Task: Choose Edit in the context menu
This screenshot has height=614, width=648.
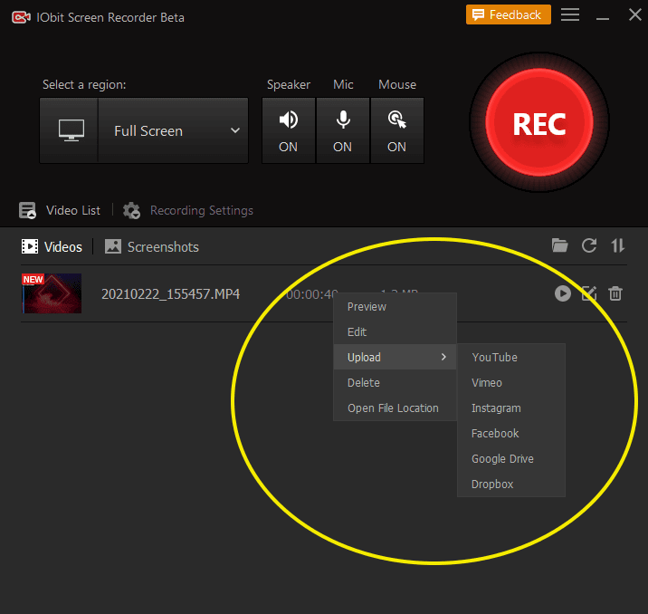Action: click(395, 331)
